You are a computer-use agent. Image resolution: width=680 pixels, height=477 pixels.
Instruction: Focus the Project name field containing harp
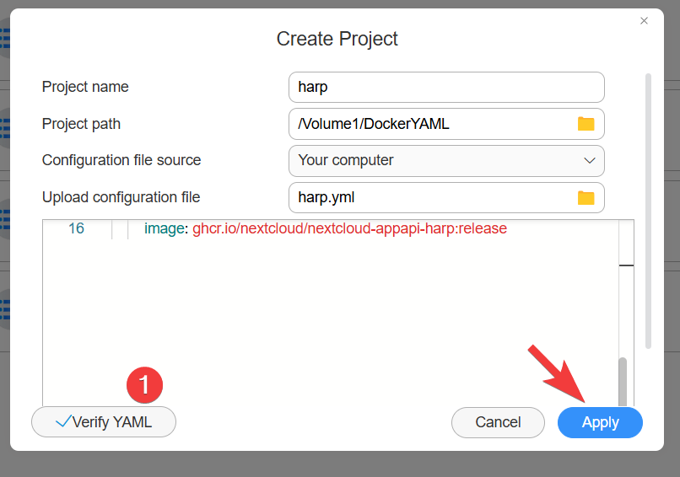[x=445, y=87]
